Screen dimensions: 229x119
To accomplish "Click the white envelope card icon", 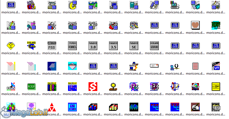I will click(x=154, y=66).
